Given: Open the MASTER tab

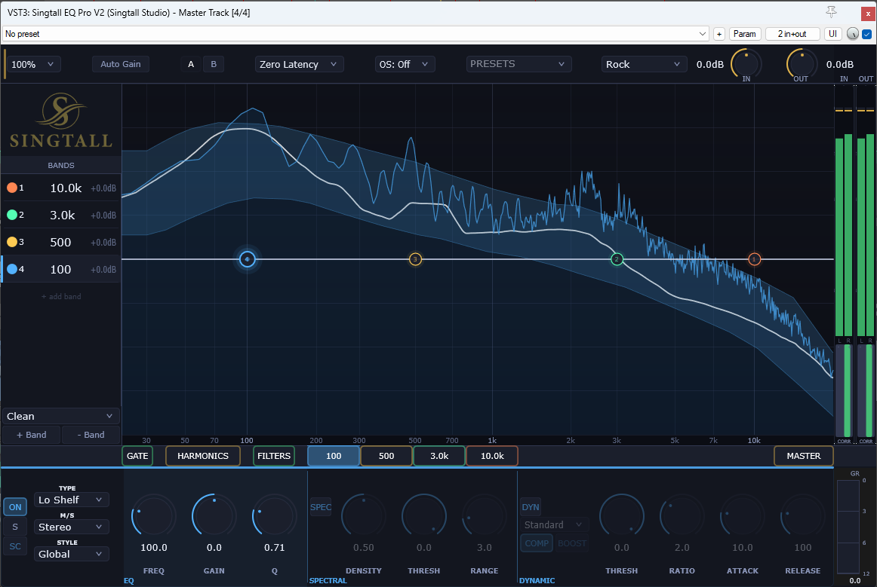Looking at the screenshot, I should click(x=804, y=456).
